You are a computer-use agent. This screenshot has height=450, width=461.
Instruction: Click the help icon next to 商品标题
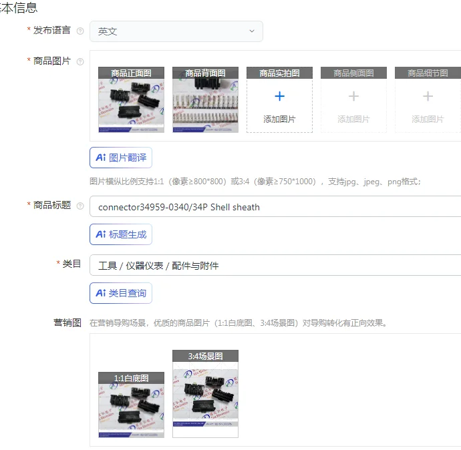point(80,206)
